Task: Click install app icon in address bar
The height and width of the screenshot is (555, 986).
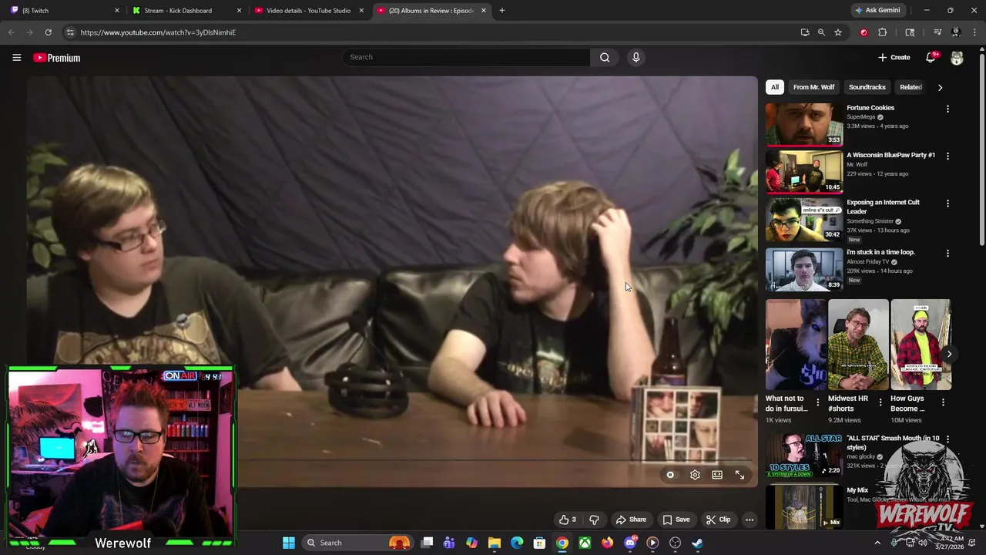Action: (805, 32)
